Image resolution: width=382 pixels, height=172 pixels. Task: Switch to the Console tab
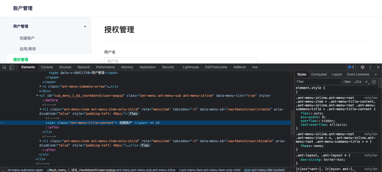tap(47, 67)
